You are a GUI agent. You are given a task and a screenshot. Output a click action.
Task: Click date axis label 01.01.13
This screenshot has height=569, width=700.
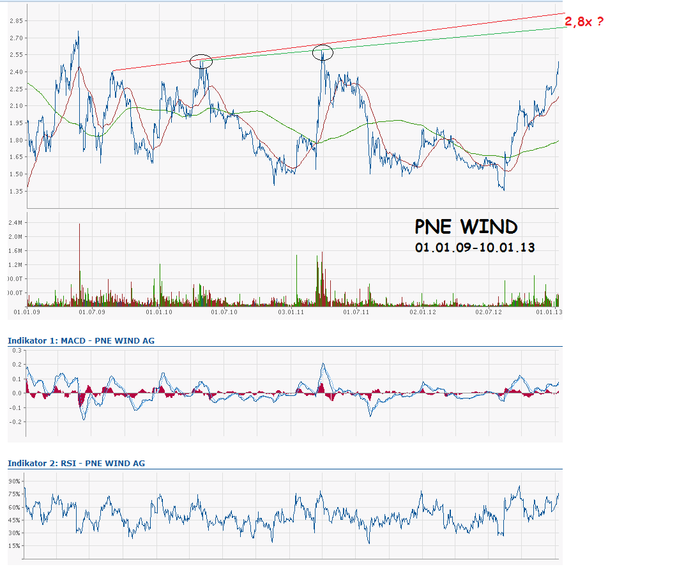pos(549,312)
